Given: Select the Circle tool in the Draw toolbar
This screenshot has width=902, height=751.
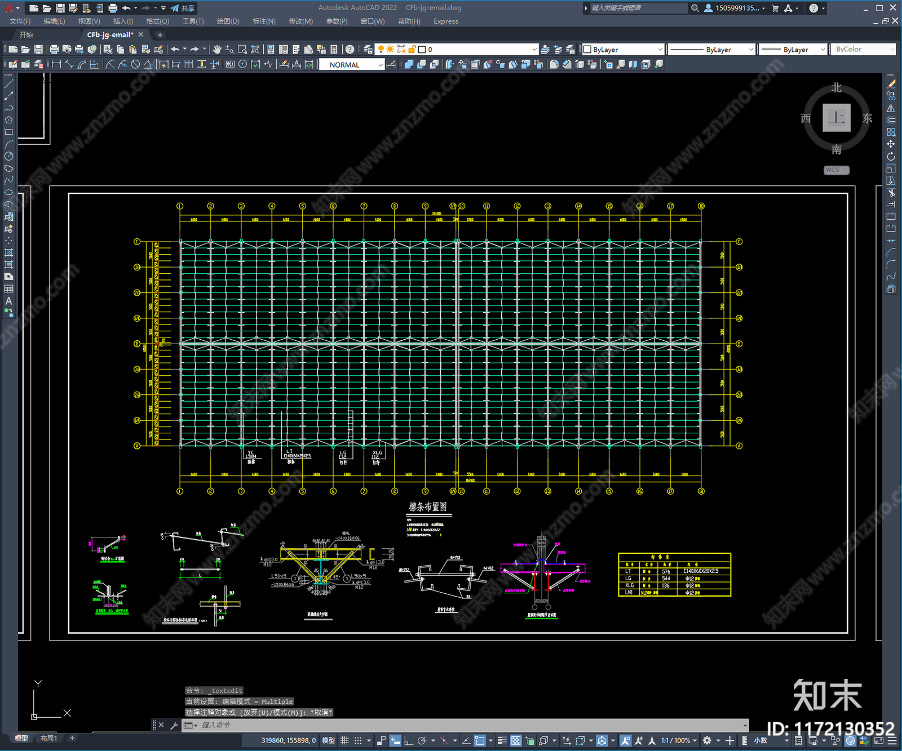Looking at the screenshot, I should [x=8, y=156].
